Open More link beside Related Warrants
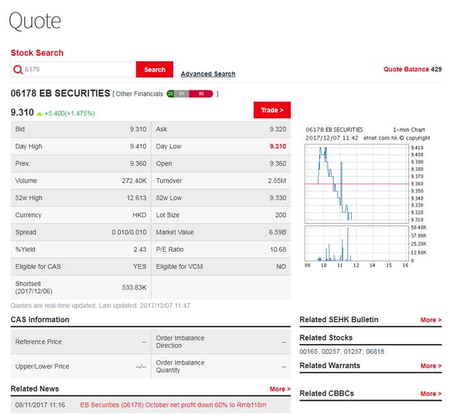 pos(431,366)
